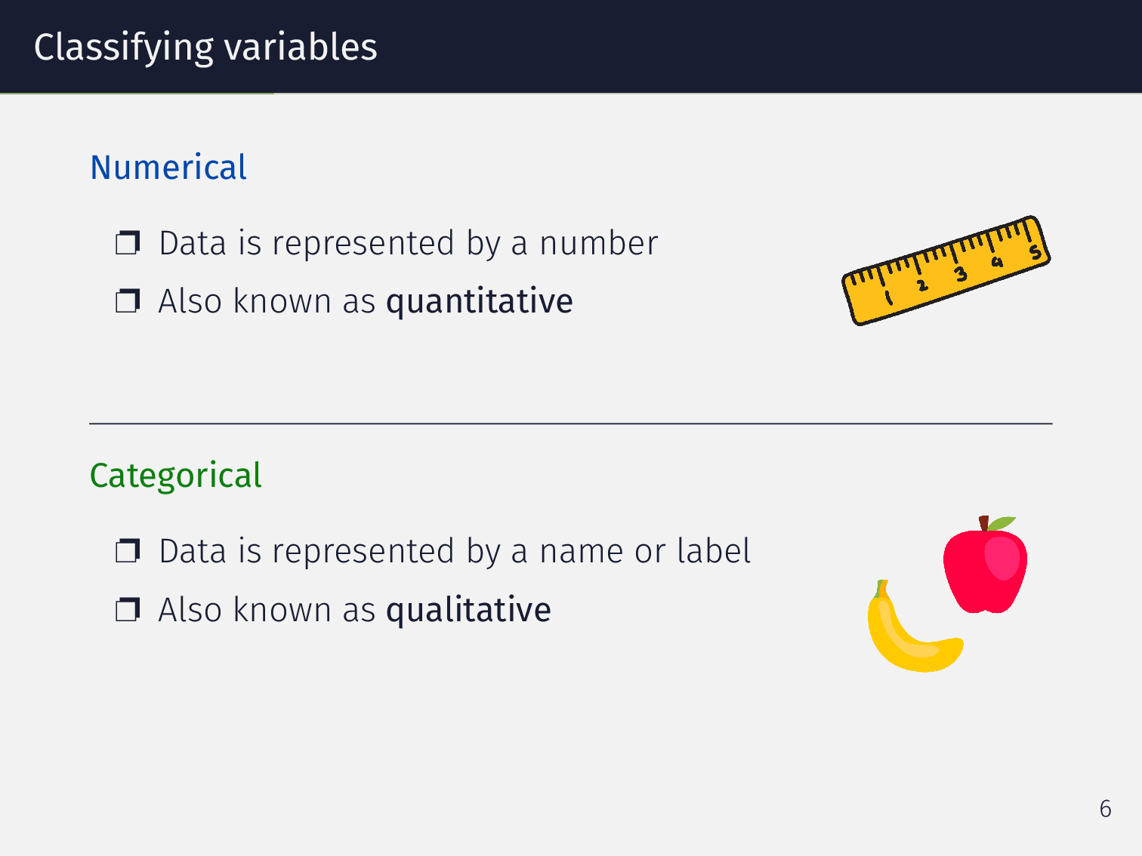This screenshot has width=1142, height=856.
Task: Click the checkbox bullet before 'Data is represented by a number'
Action: tap(128, 243)
